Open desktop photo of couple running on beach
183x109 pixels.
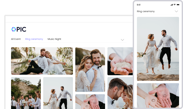(x=58, y=93)
